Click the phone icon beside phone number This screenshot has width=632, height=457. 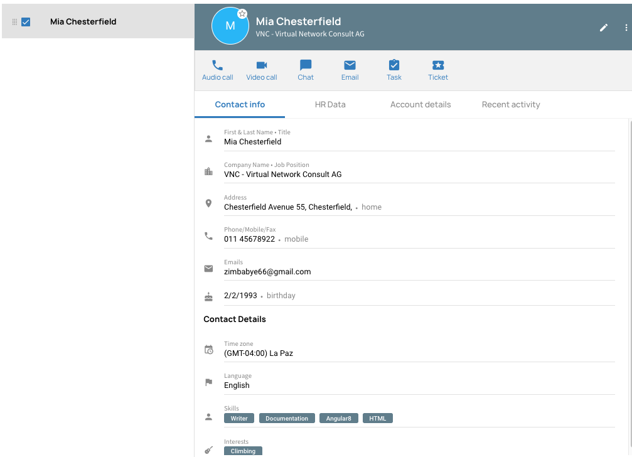pyautogui.click(x=208, y=236)
